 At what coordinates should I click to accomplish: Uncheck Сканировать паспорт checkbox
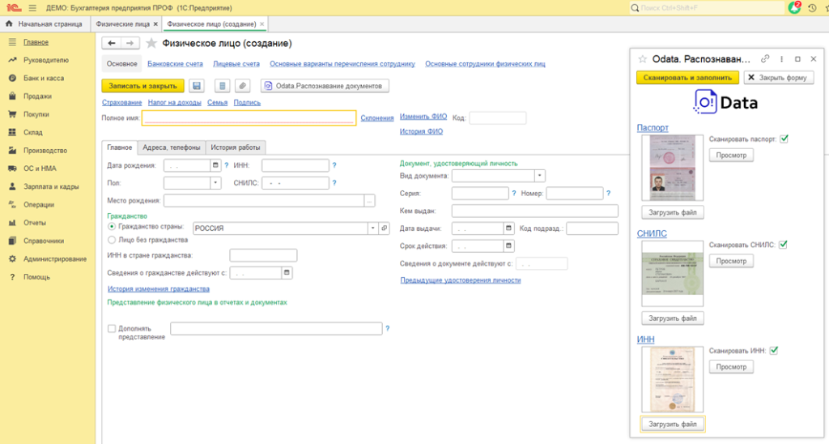[x=784, y=139]
